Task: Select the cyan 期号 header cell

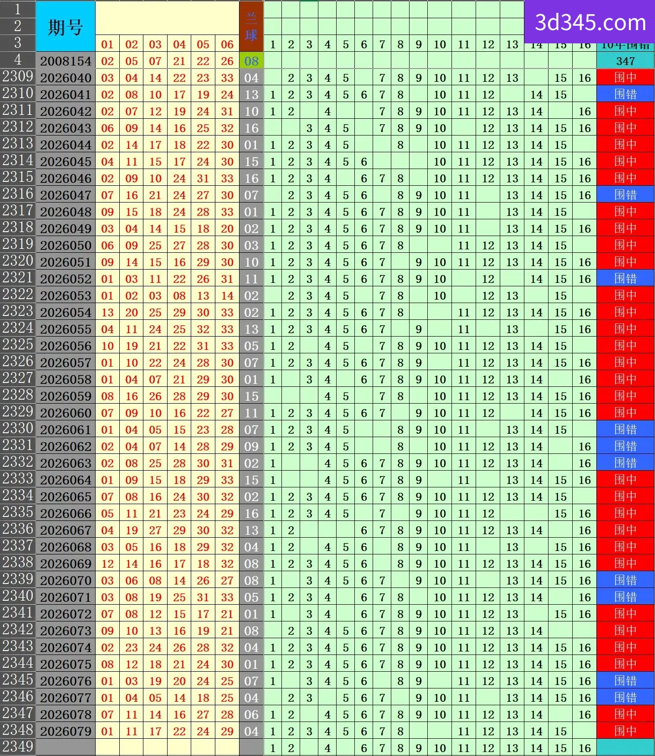Action: coord(66,26)
